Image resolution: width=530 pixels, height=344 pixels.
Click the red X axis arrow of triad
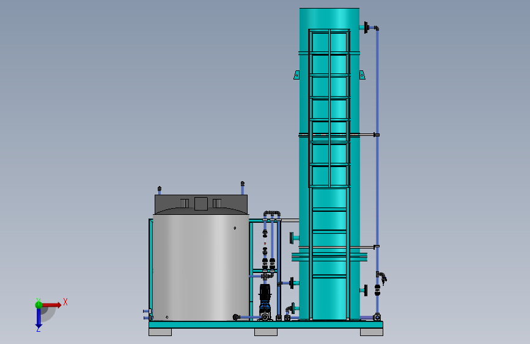click(51, 305)
